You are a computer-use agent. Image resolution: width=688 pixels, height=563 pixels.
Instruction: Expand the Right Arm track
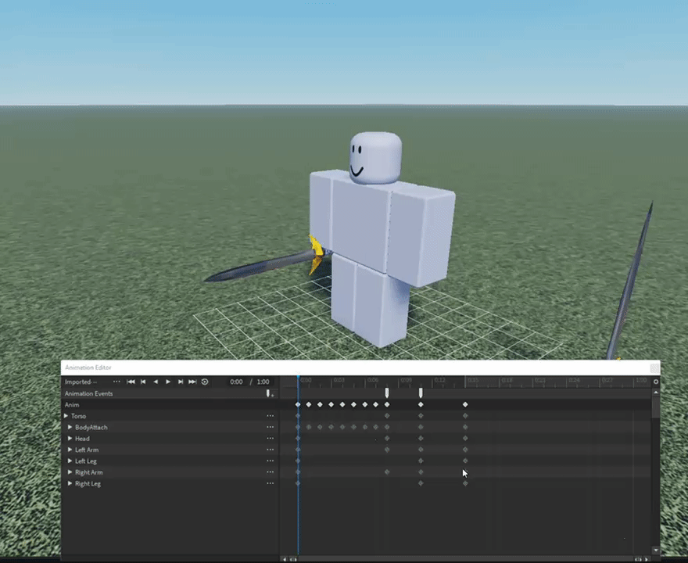click(70, 472)
